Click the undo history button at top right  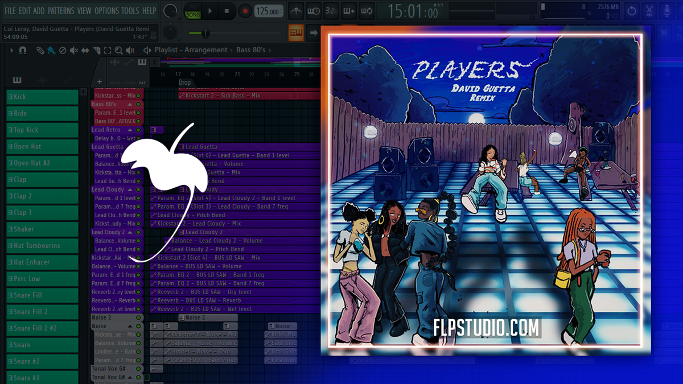click(631, 10)
